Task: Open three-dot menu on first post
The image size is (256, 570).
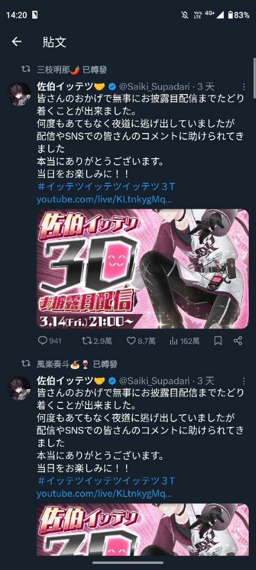Action: coord(244,87)
